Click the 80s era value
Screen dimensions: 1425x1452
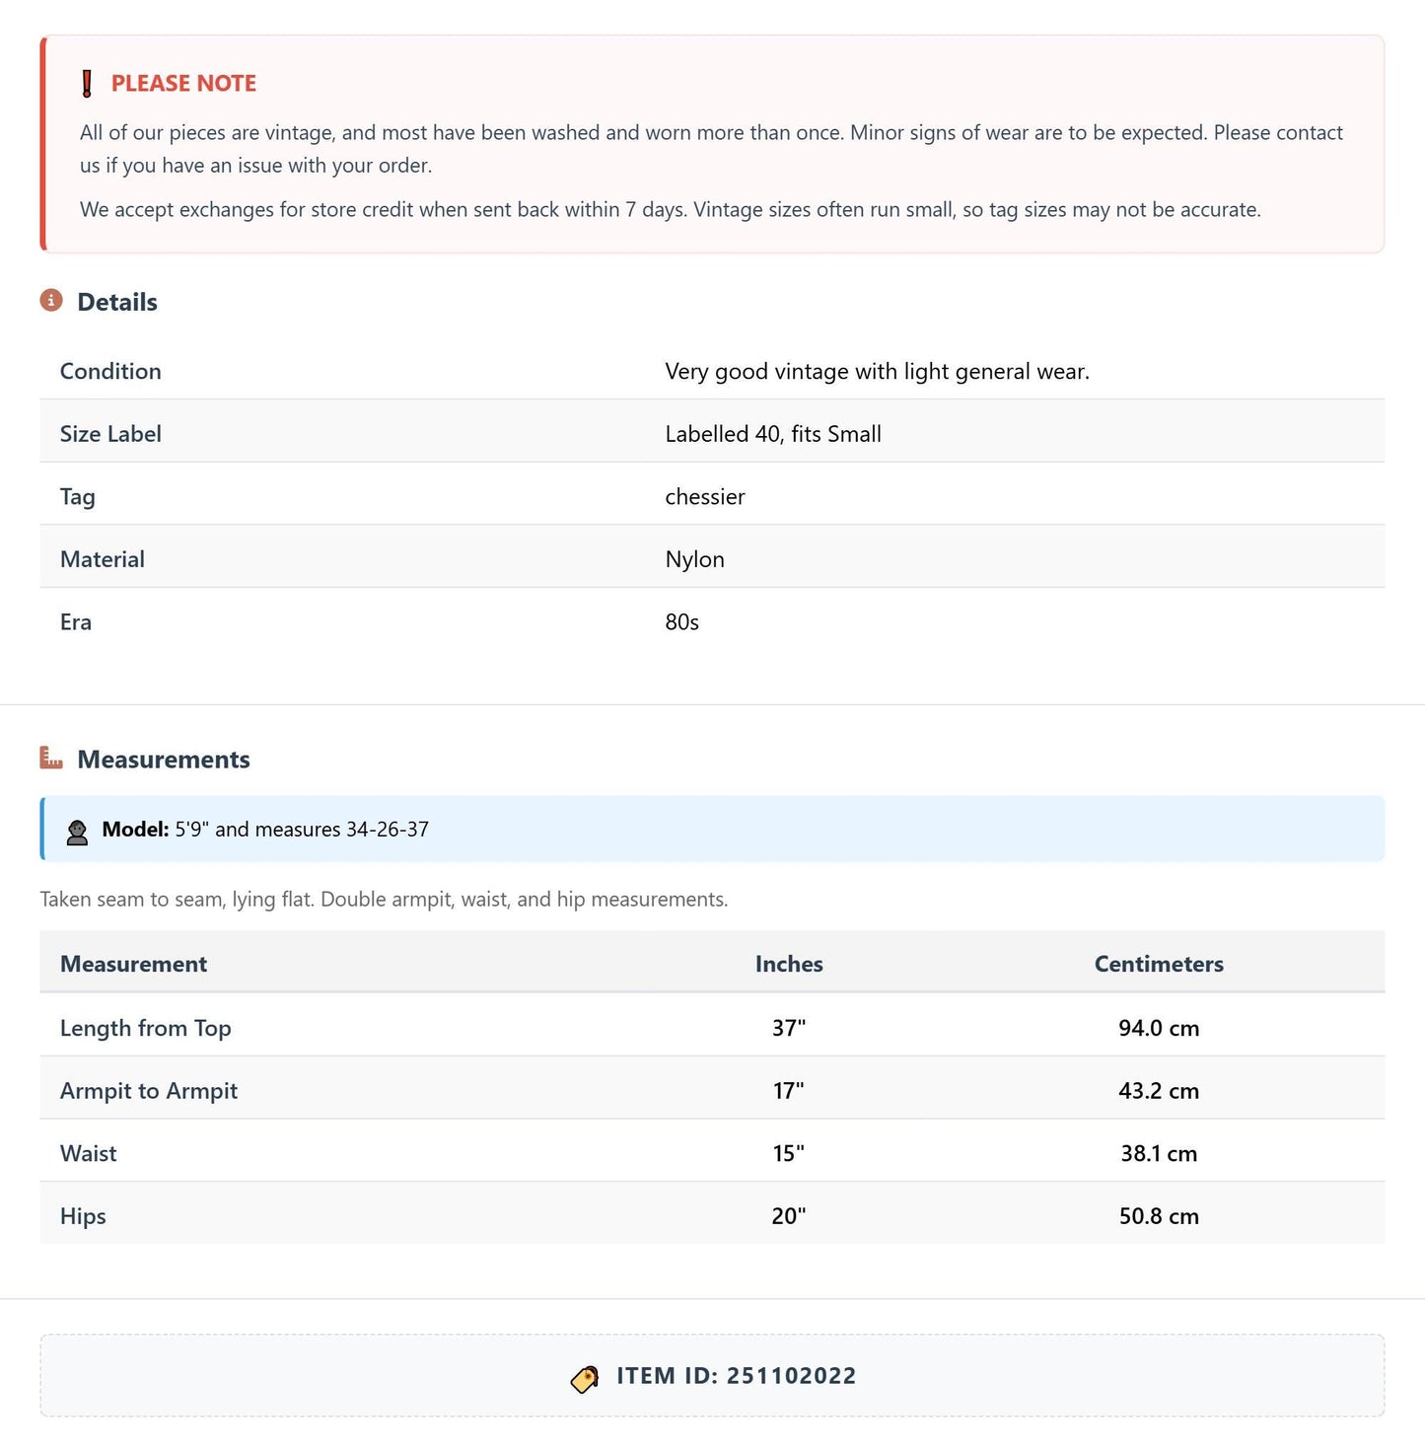682,622
